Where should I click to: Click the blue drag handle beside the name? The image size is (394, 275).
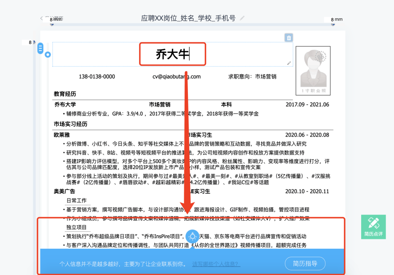[40, 48]
